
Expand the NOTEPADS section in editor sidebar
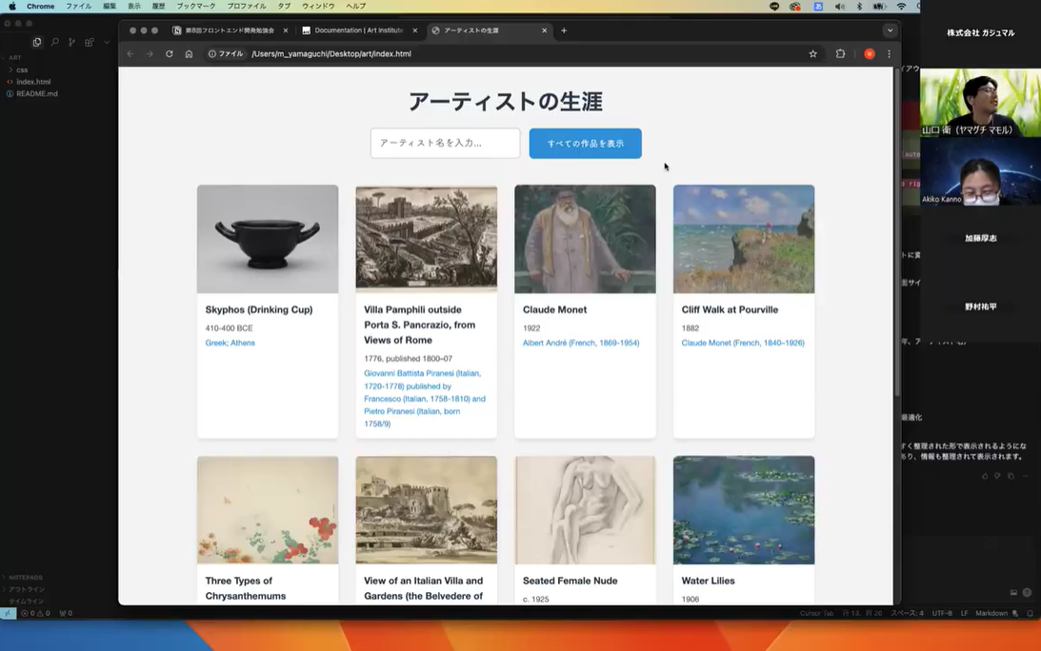[x=25, y=578]
